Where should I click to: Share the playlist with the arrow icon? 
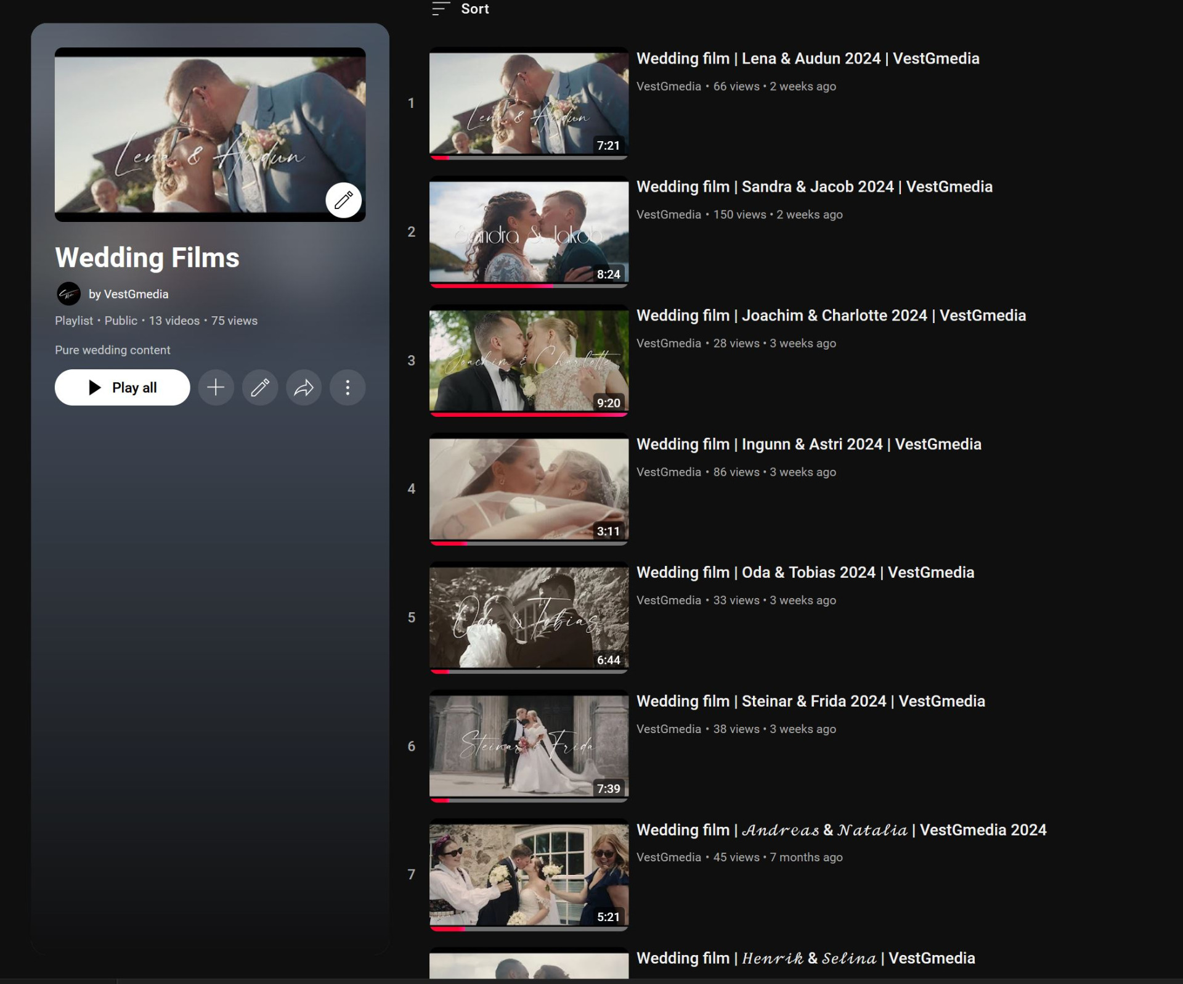point(304,387)
